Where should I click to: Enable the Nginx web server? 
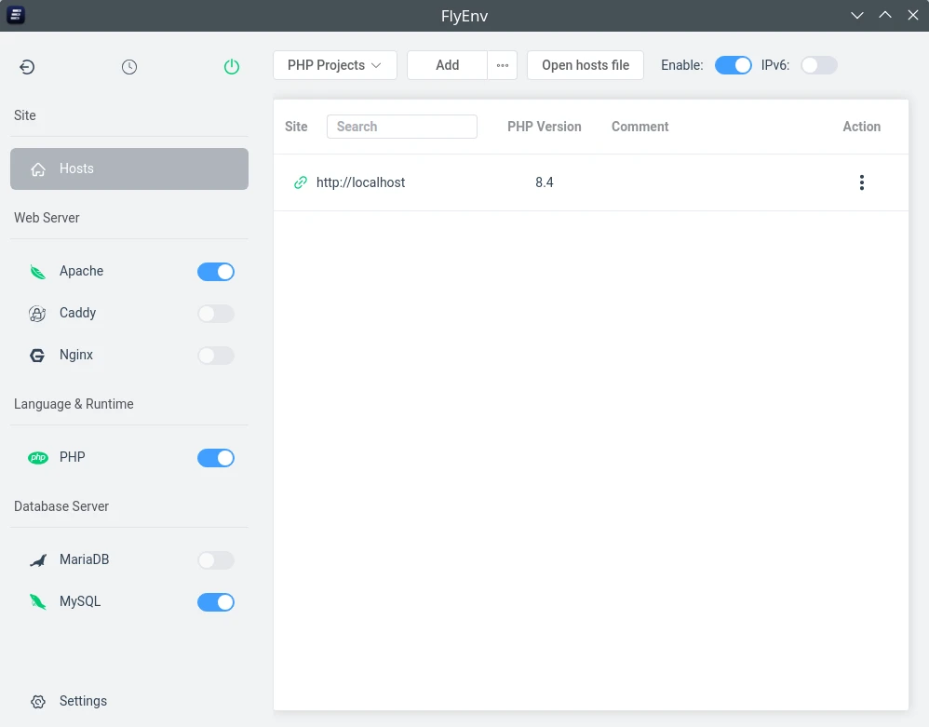pyautogui.click(x=216, y=355)
